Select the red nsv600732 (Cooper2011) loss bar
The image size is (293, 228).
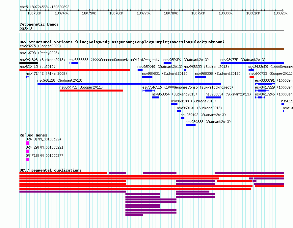[91, 91]
